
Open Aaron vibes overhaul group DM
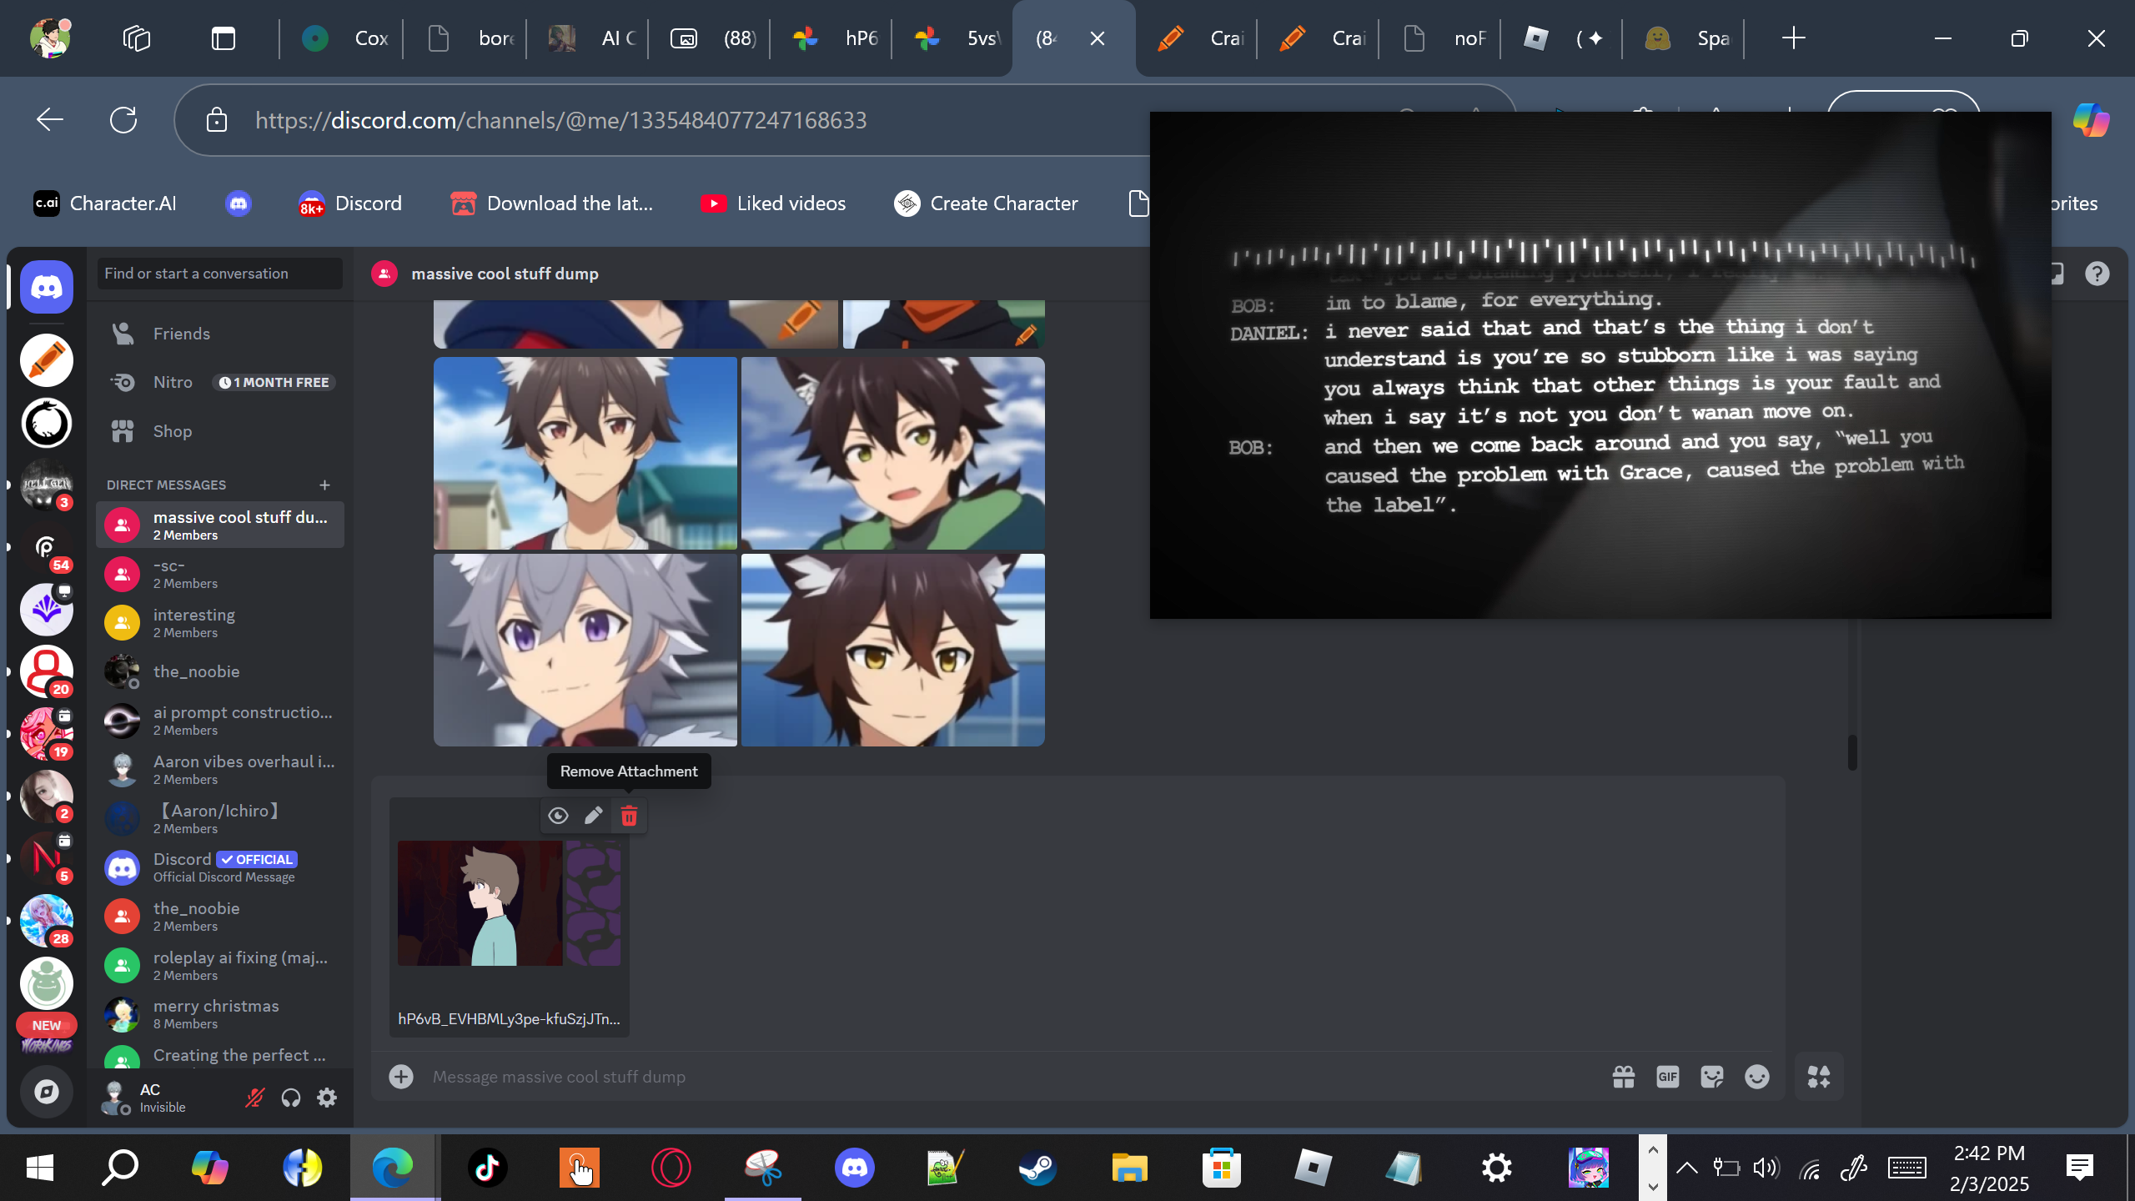pos(220,770)
